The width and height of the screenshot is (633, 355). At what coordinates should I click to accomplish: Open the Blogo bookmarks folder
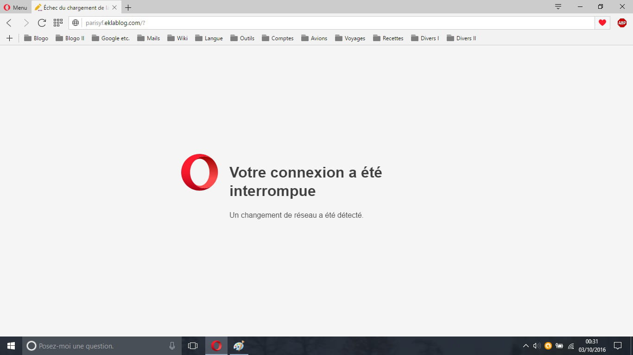(36, 38)
